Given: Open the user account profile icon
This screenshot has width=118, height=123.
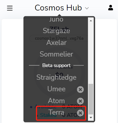Looking at the screenshot, I should click(x=111, y=8).
